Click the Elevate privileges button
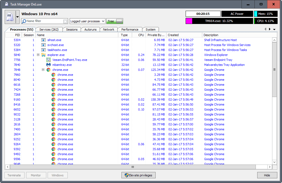Image resolution: width=282 pixels, height=183 pixels. coord(139,175)
